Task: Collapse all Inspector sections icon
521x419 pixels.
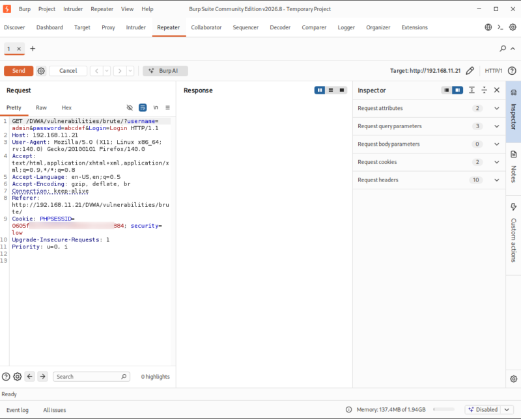Action: (484, 90)
